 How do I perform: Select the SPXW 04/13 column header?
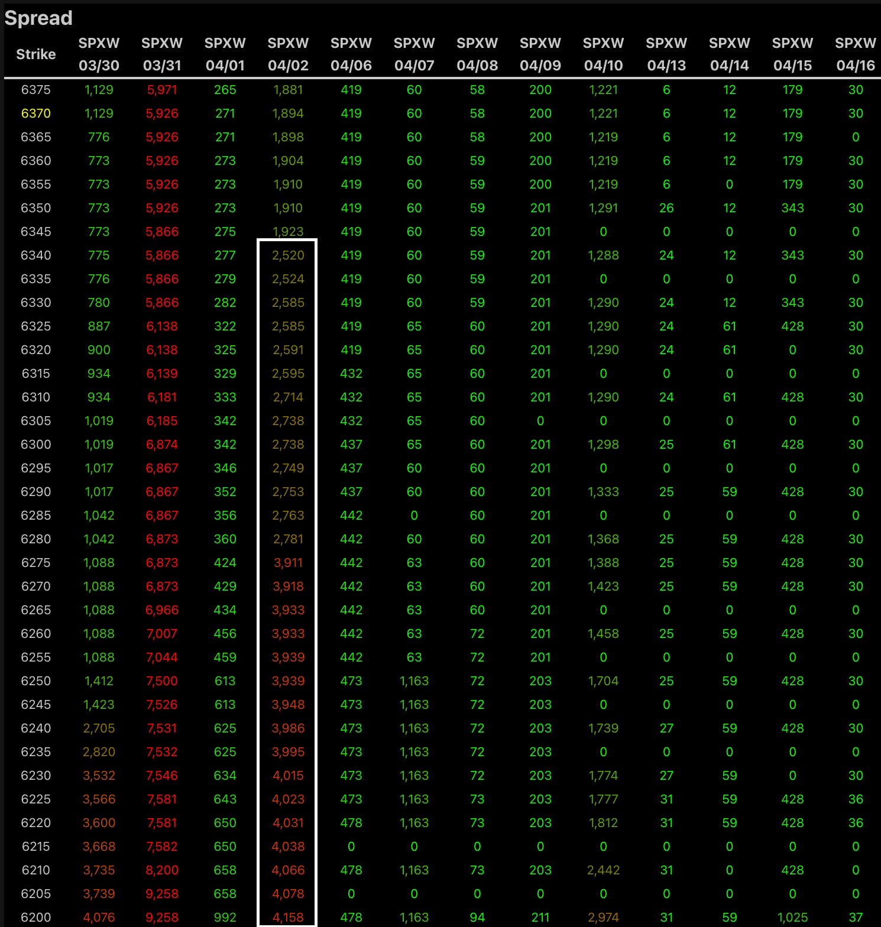click(x=666, y=54)
